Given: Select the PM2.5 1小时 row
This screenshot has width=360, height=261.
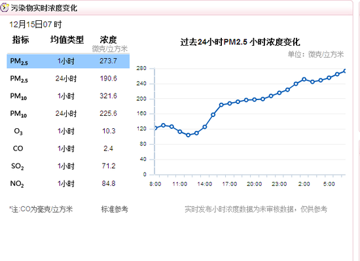Looking at the screenshot, I should pos(68,61).
